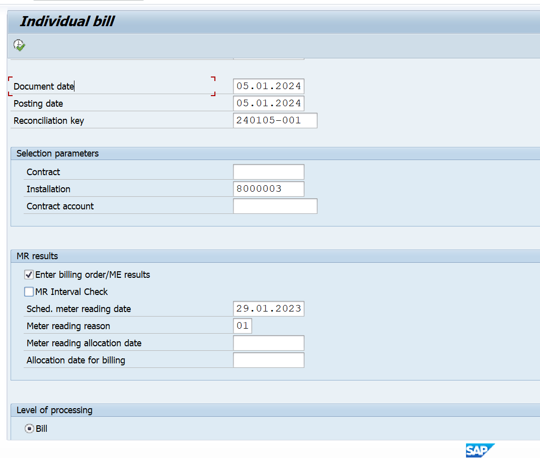The width and height of the screenshot is (540, 458).
Task: Select the Bill radio button
Action: [29, 429]
